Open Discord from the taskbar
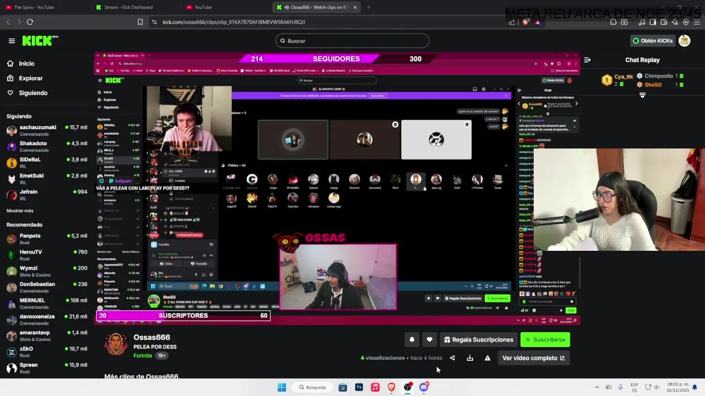Screen dimensions: 705x396 (424, 387)
